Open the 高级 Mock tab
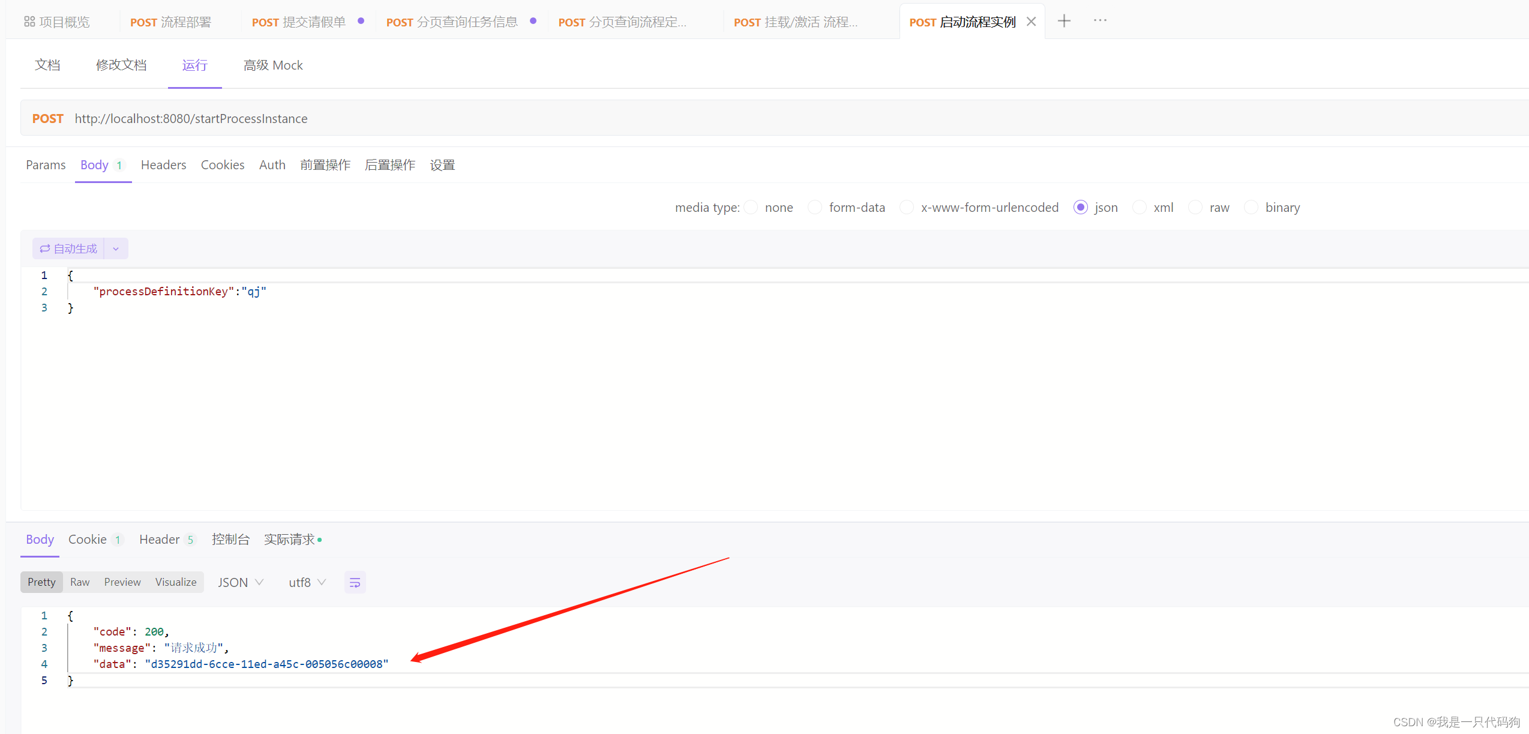The image size is (1529, 734). pyautogui.click(x=273, y=65)
